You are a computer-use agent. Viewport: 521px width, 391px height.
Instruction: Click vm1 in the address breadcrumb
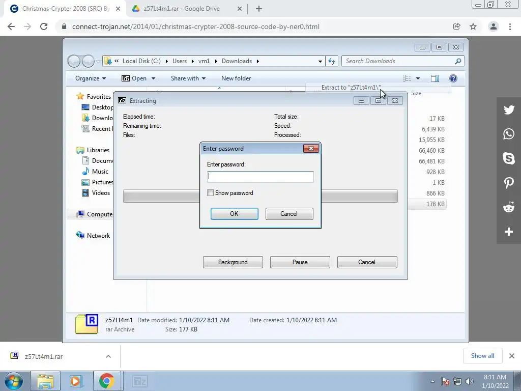pos(204,61)
